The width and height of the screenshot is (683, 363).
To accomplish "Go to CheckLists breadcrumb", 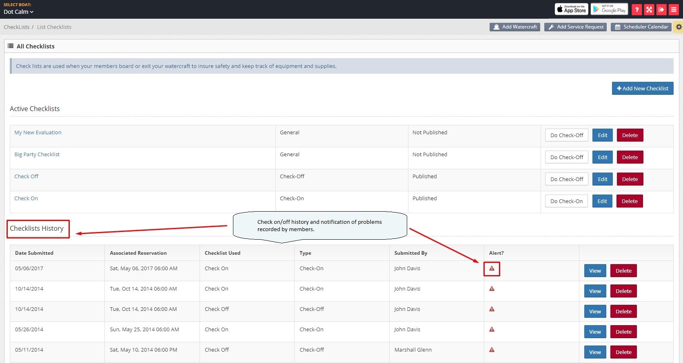I will [x=17, y=27].
